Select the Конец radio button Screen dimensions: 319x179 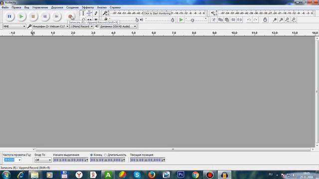click(x=91, y=155)
